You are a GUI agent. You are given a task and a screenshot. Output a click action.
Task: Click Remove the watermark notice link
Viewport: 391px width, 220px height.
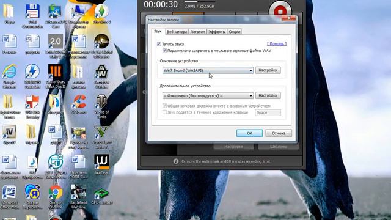[225, 161]
